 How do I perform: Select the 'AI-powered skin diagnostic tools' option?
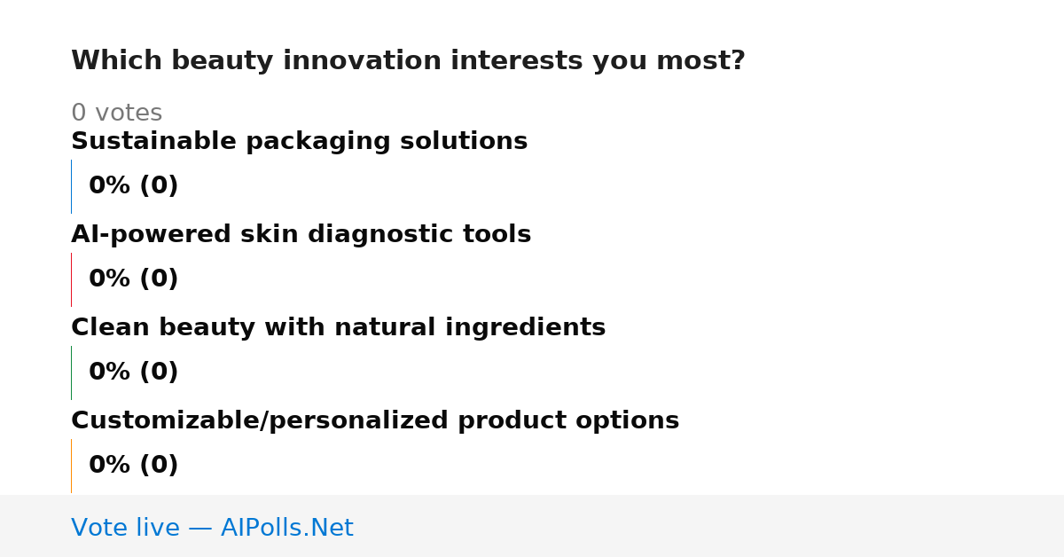pyautogui.click(x=301, y=235)
